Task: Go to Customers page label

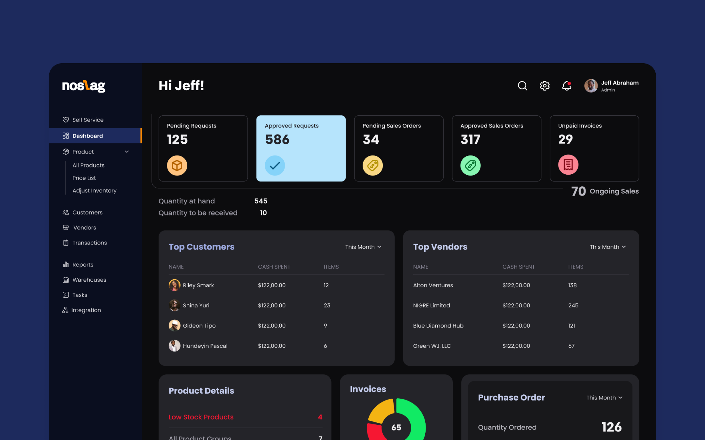Action: [87, 212]
